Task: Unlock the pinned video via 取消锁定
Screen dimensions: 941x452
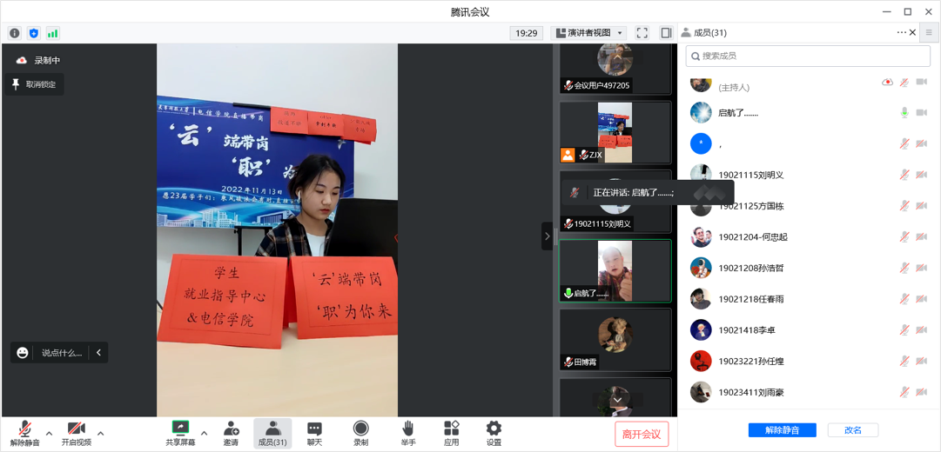Action: pos(34,84)
